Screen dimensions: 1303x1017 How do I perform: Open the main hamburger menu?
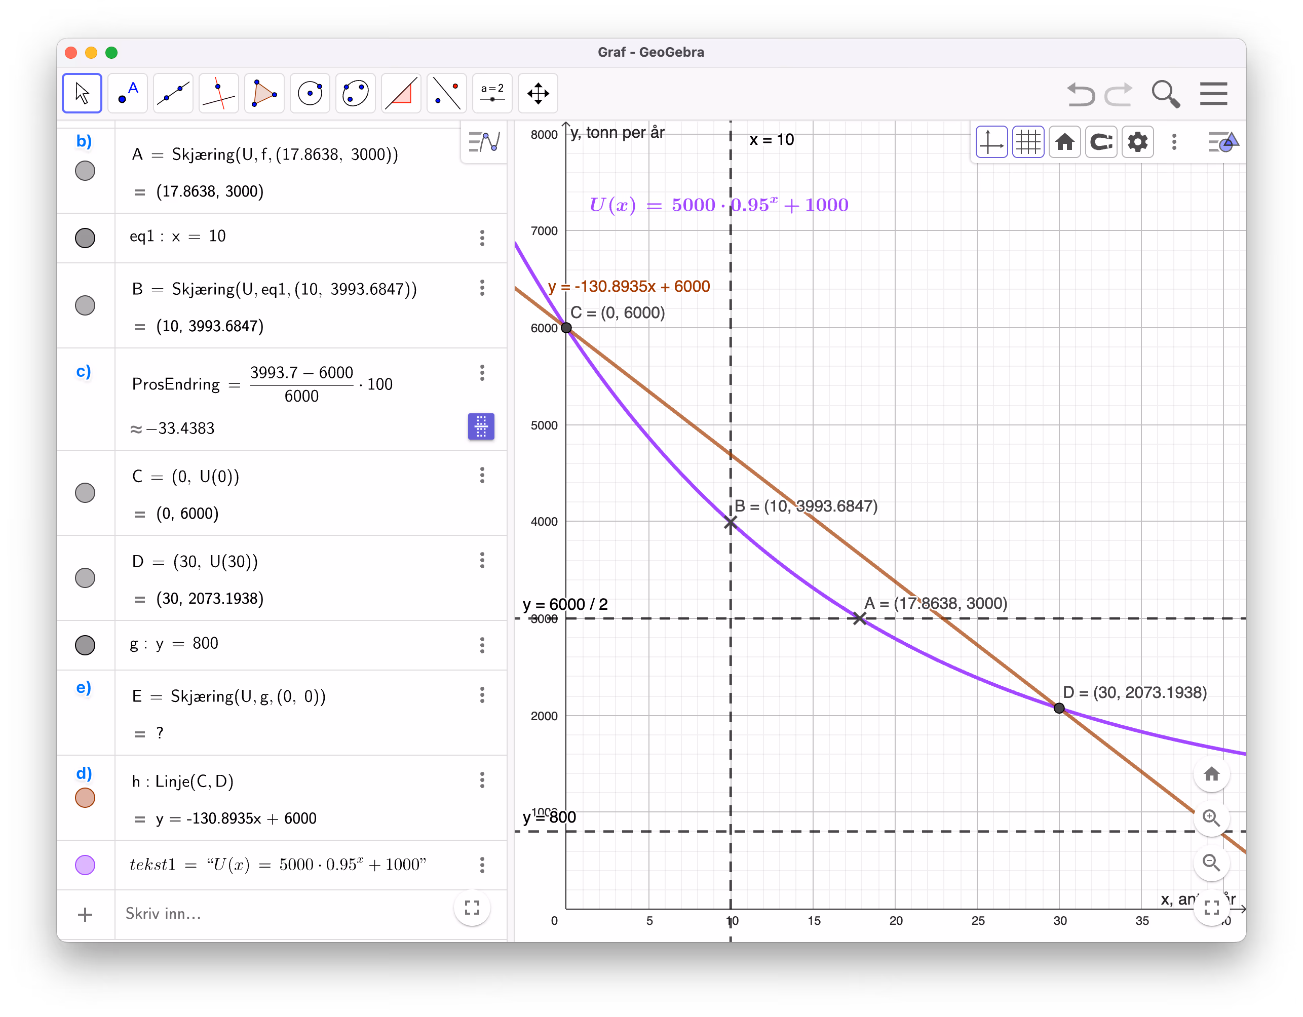pyautogui.click(x=1213, y=94)
